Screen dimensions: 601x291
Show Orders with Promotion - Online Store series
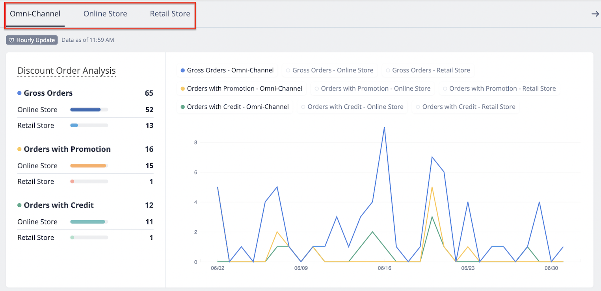[x=372, y=89]
